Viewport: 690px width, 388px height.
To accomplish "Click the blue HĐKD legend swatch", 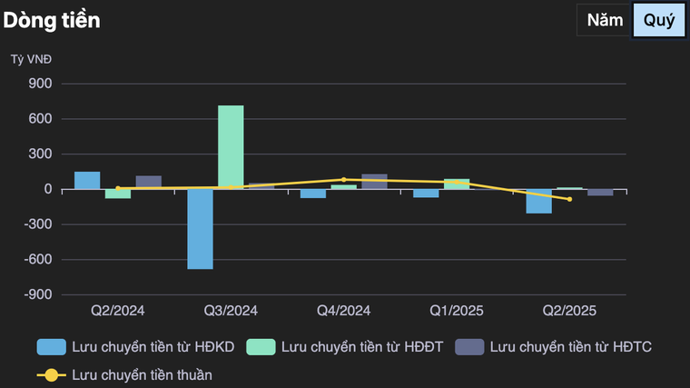I will coord(51,346).
